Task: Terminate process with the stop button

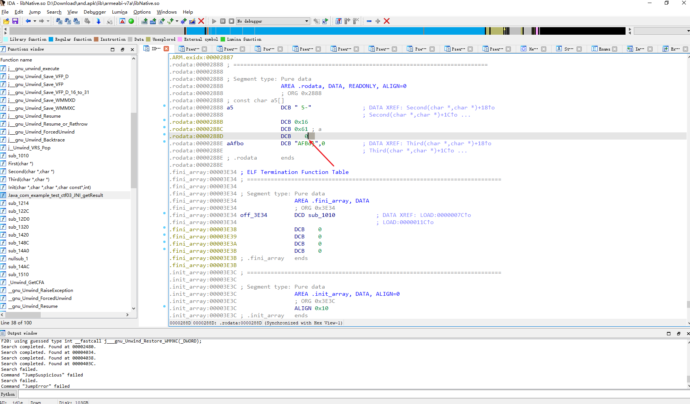Action: pyautogui.click(x=232, y=21)
